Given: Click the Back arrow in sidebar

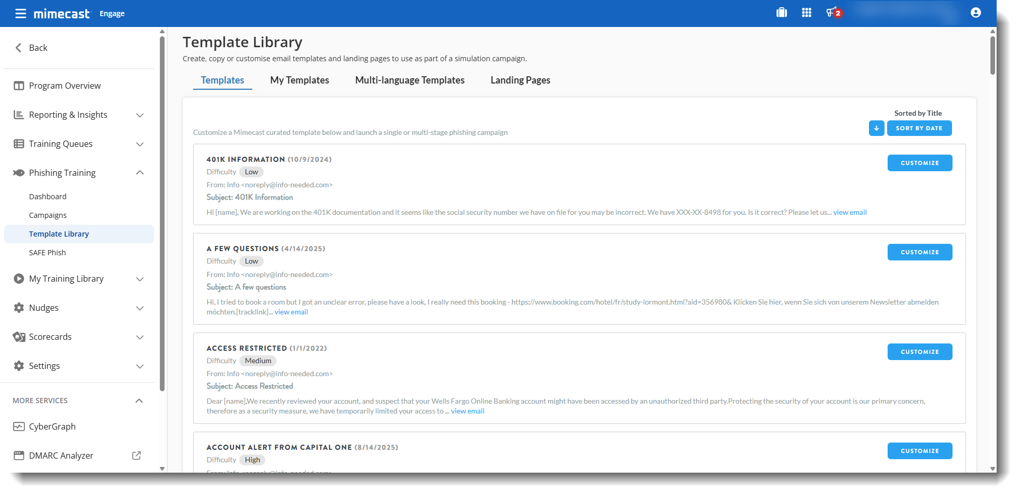Looking at the screenshot, I should (19, 48).
